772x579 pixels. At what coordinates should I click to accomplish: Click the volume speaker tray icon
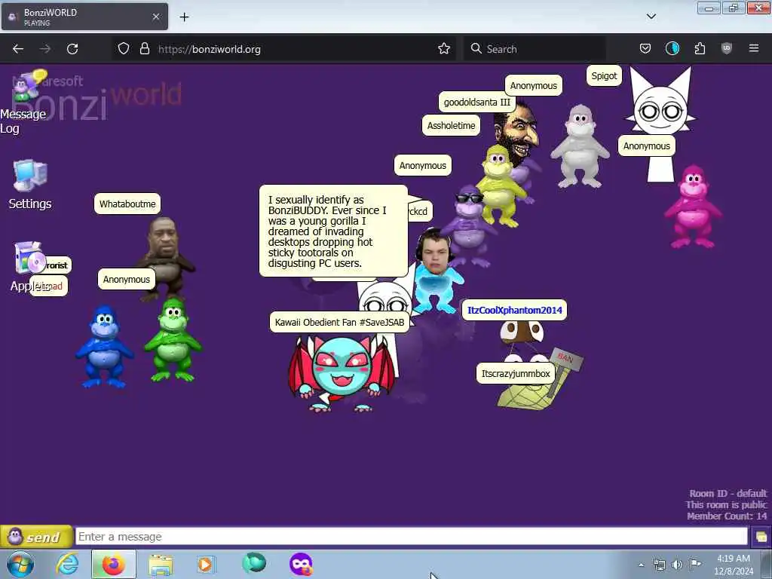(x=677, y=565)
